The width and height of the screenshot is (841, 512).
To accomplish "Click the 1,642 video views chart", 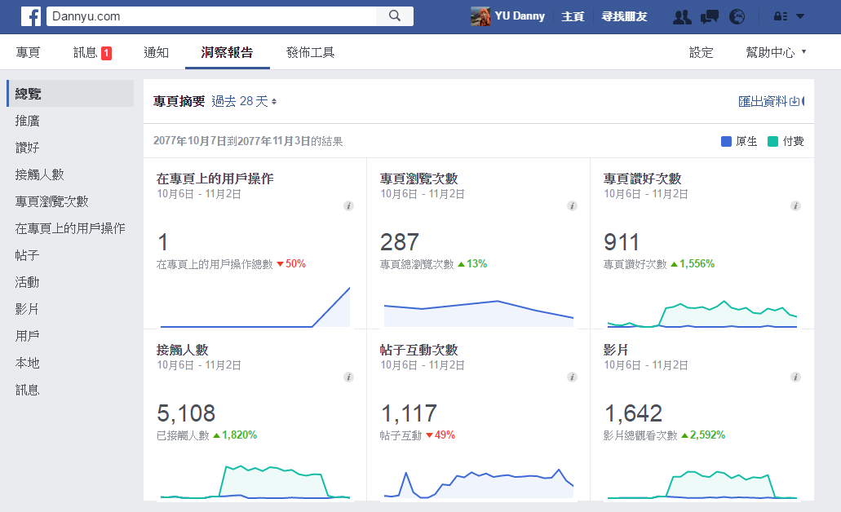I will pyautogui.click(x=702, y=484).
